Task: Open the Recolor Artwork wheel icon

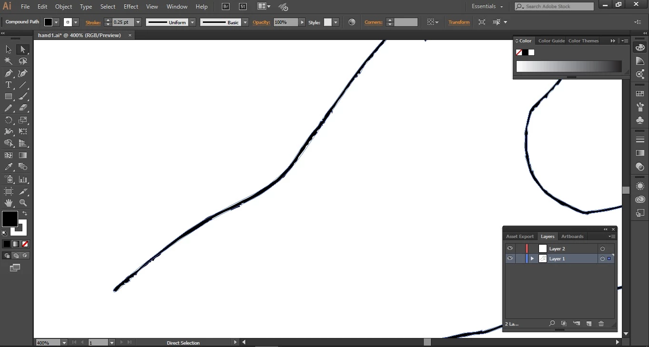Action: (352, 22)
